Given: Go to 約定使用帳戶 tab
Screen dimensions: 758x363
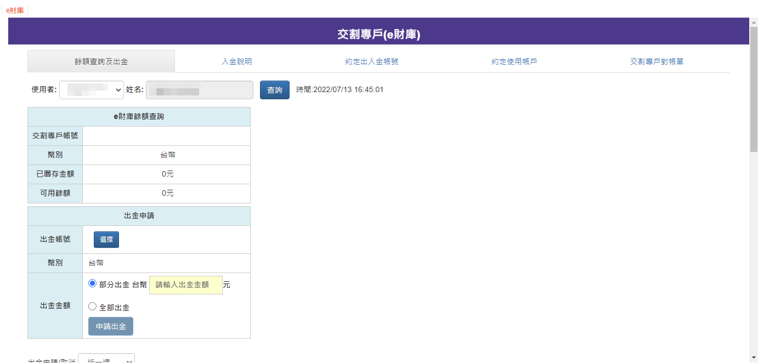Looking at the screenshot, I should 514,61.
